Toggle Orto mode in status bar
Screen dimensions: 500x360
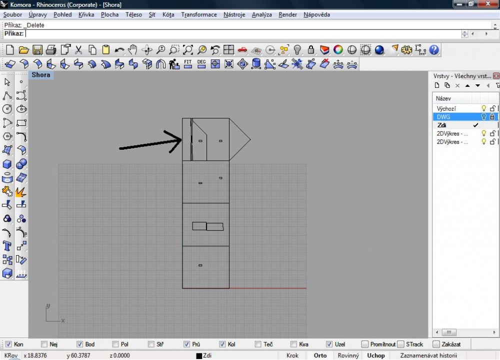coord(320,356)
